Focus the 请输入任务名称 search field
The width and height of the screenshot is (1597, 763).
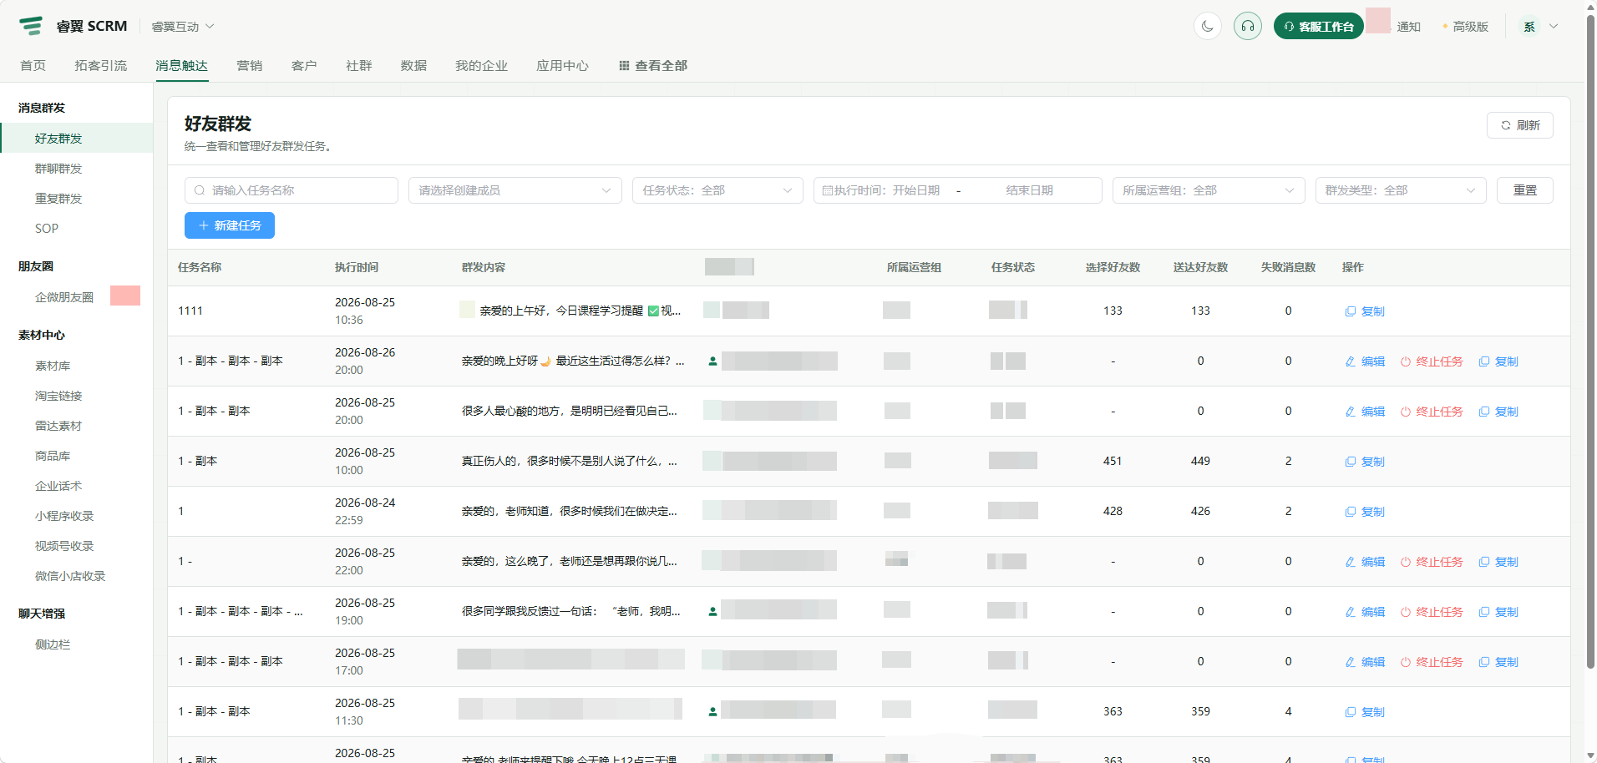(x=292, y=190)
